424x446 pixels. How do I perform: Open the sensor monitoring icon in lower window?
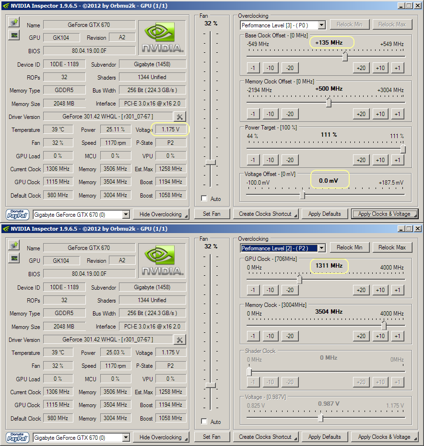pos(14,258)
